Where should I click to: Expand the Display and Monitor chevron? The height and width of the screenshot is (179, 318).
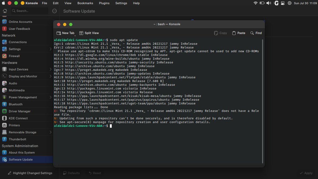pyautogui.click(x=50, y=76)
